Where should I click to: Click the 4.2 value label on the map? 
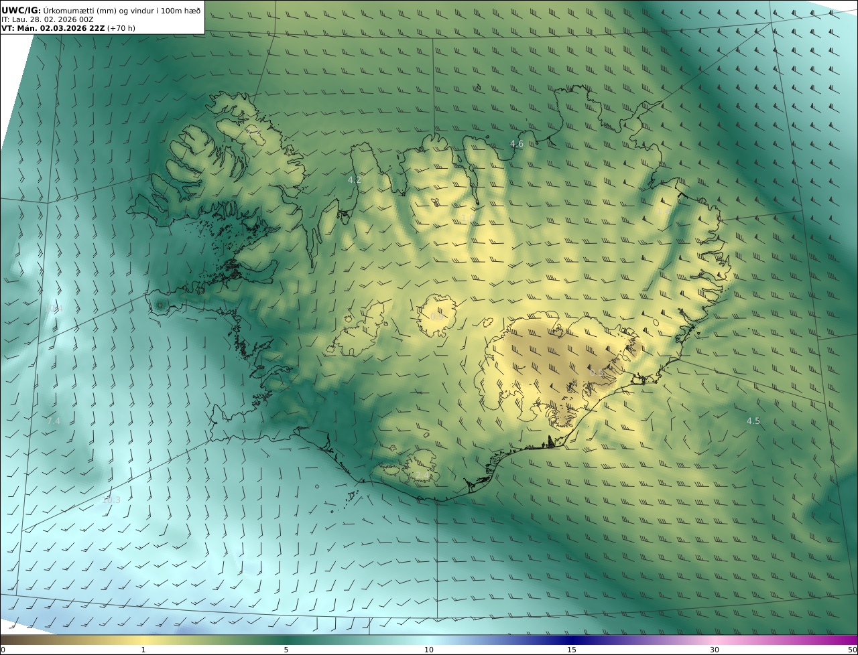coord(355,180)
